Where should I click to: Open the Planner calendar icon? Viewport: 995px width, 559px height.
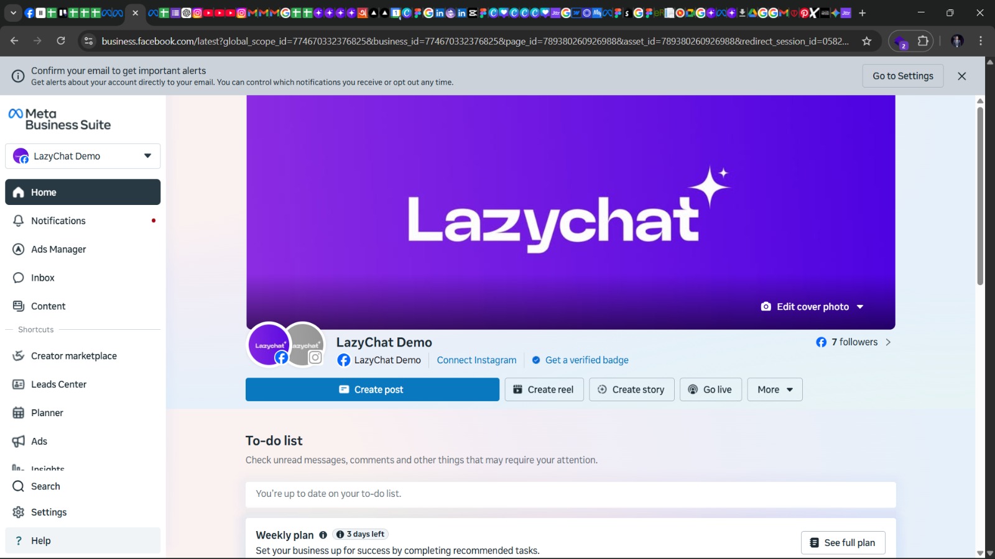tap(19, 413)
